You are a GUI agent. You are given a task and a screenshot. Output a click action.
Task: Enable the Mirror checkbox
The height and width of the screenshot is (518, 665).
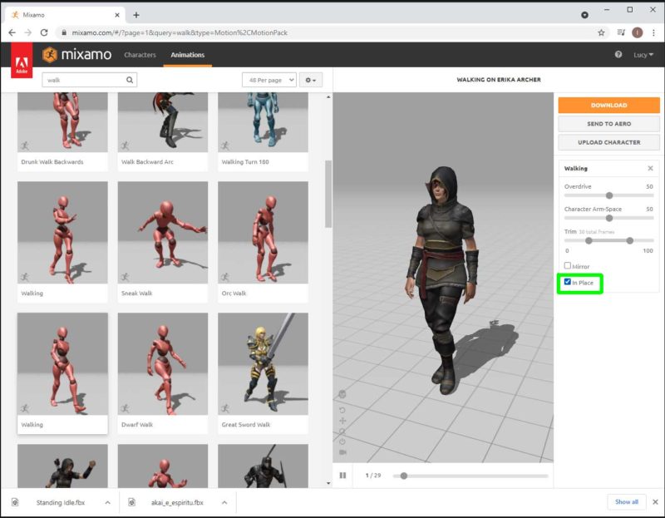(x=568, y=266)
